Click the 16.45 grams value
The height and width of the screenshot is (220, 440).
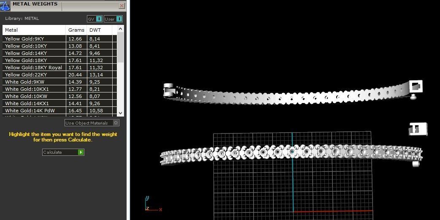(x=75, y=111)
